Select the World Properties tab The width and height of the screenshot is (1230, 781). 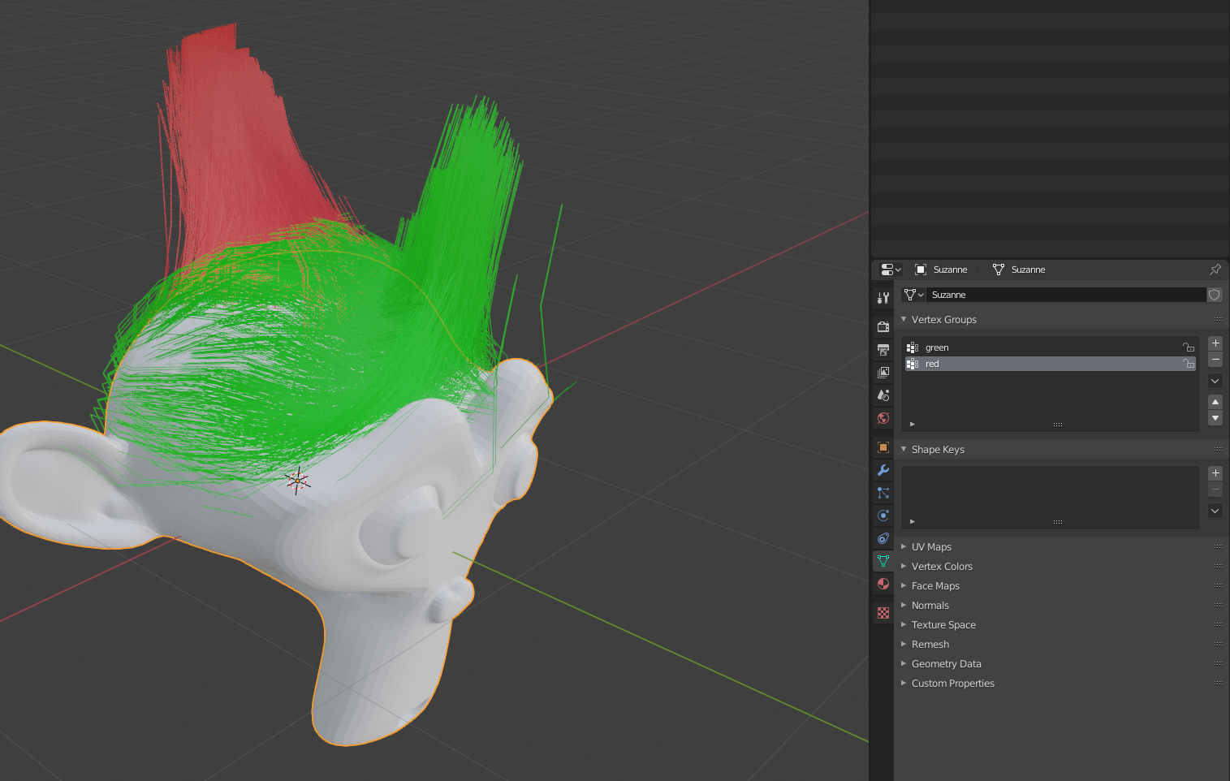click(883, 418)
